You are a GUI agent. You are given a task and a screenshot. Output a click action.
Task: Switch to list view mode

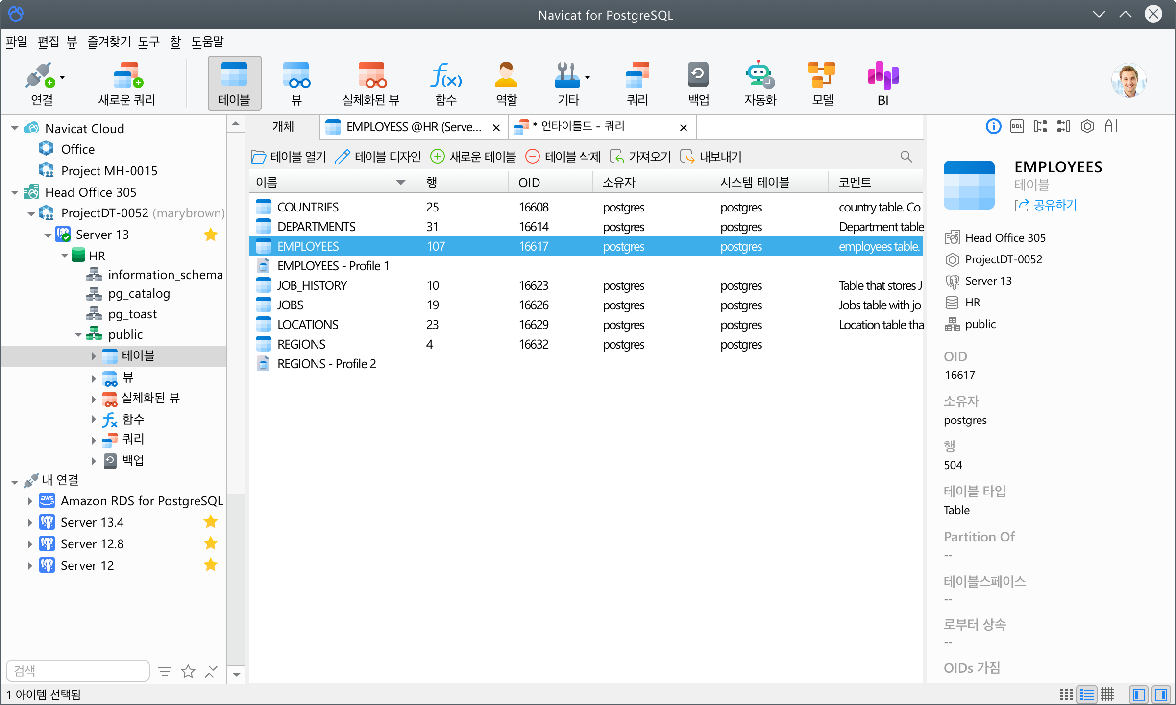pyautogui.click(x=1086, y=695)
